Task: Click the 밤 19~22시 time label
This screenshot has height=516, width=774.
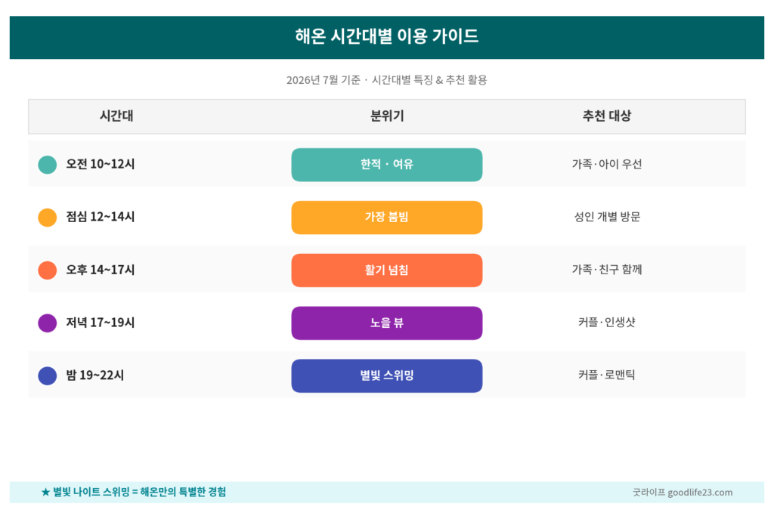Action: click(94, 375)
